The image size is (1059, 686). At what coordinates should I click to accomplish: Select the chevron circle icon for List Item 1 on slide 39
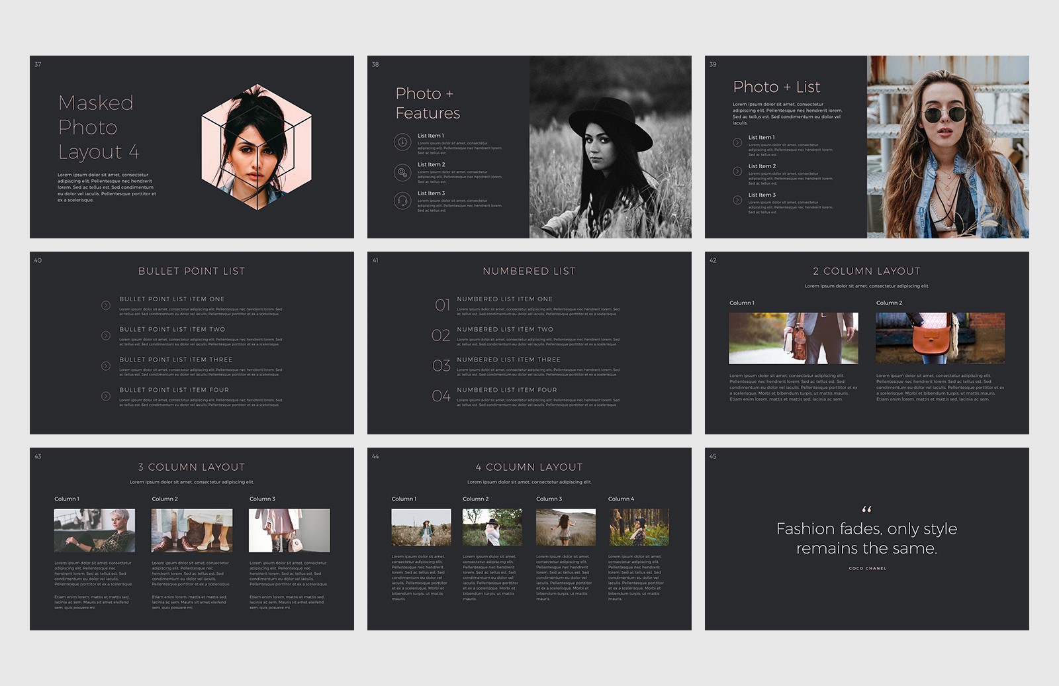pos(737,142)
